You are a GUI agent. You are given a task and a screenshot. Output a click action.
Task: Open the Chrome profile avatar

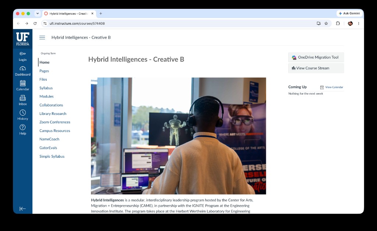tap(350, 23)
